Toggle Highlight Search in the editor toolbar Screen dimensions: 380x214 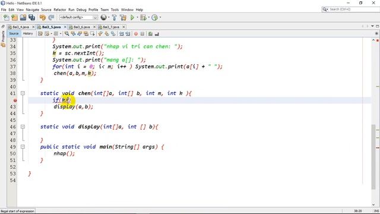click(x=86, y=34)
